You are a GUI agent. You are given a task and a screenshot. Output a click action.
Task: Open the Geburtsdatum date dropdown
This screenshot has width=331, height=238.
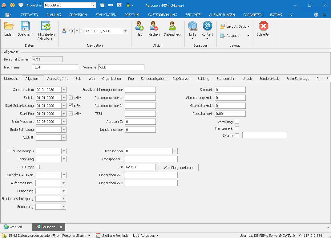tap(64, 90)
